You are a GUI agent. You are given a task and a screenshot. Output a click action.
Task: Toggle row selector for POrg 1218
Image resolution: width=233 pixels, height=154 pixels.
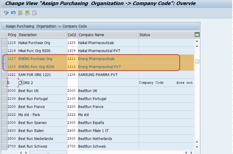(4, 66)
